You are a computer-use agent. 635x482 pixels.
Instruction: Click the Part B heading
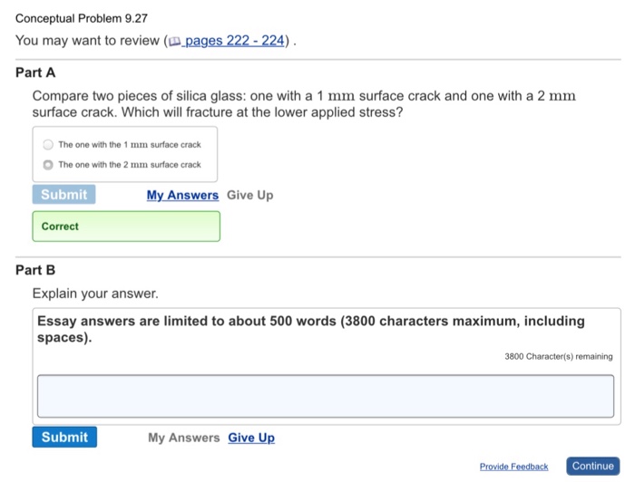point(35,270)
